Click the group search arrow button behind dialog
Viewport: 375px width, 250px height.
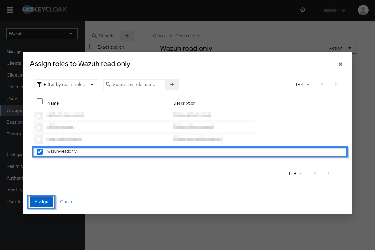127,36
